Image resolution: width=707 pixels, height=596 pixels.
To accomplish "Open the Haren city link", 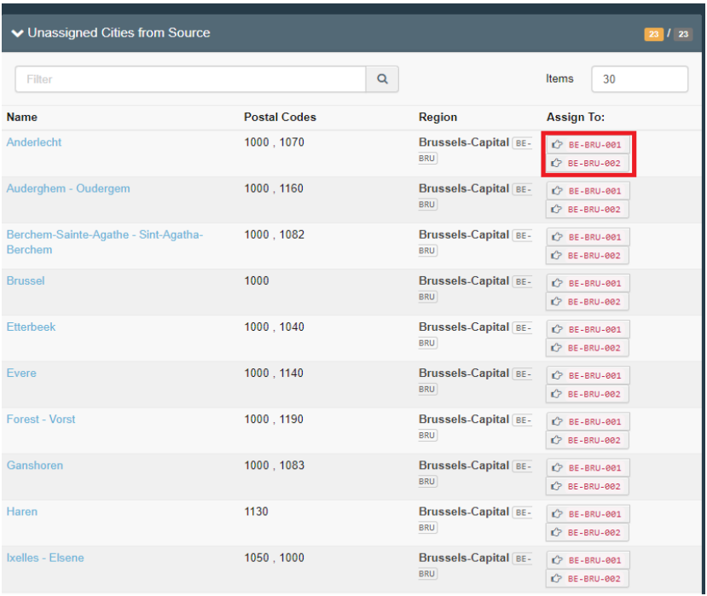I will click(x=22, y=512).
